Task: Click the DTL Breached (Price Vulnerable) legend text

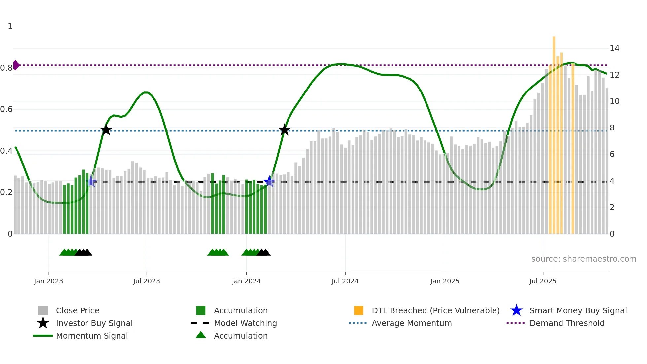Action: (435, 310)
